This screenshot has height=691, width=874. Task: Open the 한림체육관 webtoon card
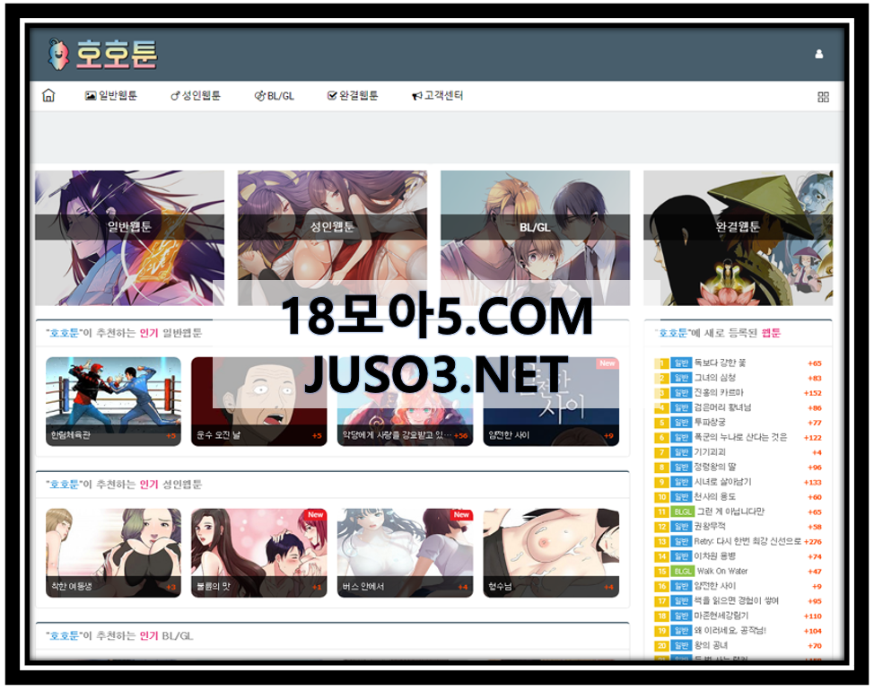[113, 401]
